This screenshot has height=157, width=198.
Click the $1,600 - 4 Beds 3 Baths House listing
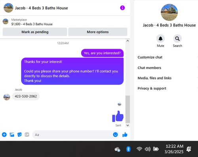32,24
